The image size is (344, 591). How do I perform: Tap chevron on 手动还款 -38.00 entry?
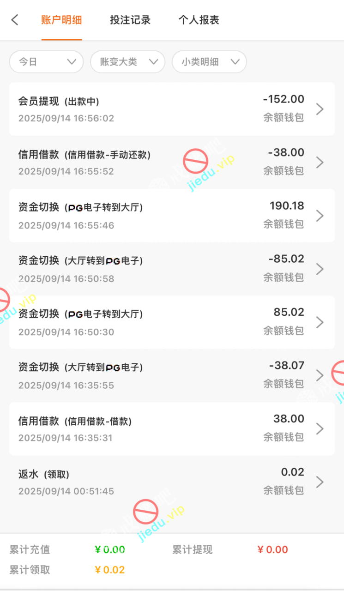pos(320,162)
